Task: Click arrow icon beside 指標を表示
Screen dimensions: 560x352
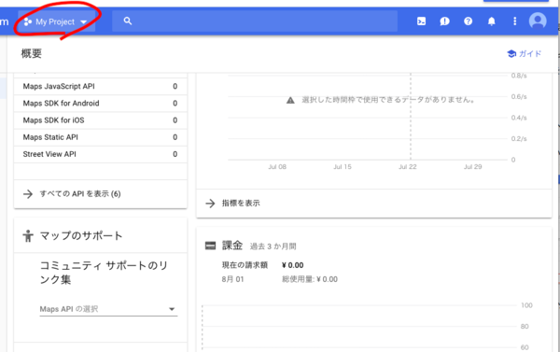Action: 210,204
